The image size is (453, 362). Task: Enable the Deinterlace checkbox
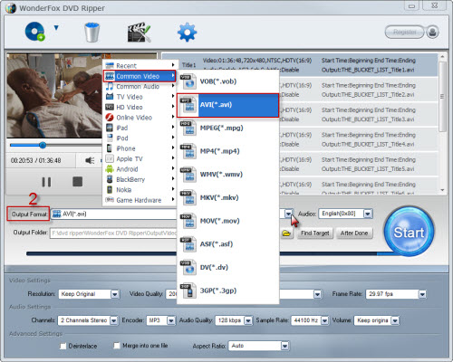(63, 346)
